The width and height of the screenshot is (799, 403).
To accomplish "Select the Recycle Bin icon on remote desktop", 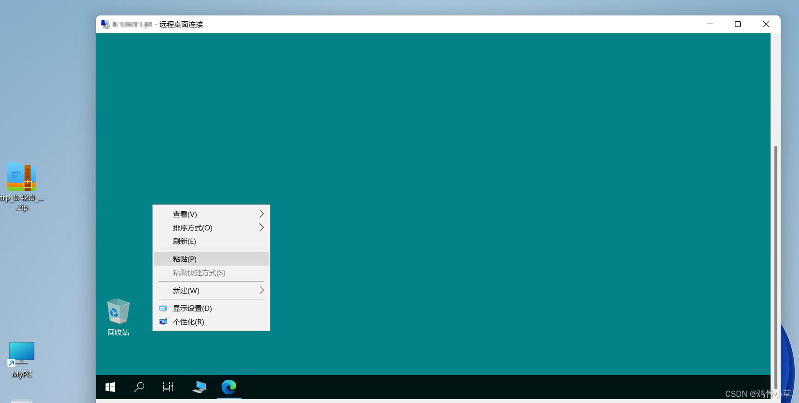I will pos(119,311).
